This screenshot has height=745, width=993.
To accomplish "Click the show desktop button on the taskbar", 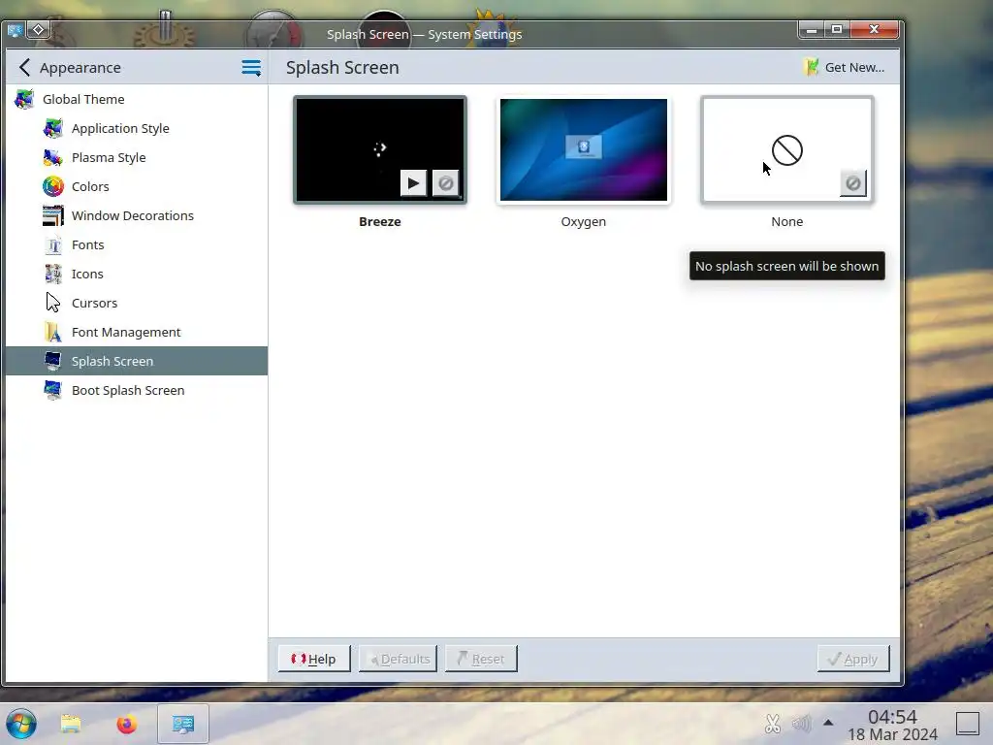I will pyautogui.click(x=967, y=724).
